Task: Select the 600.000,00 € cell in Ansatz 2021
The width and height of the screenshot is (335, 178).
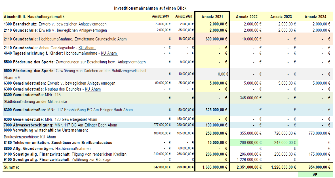Action: [216, 39]
